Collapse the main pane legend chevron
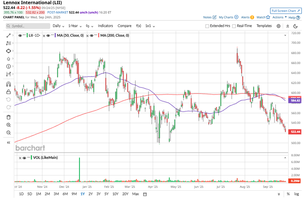The height and width of the screenshot is (199, 304). pyautogui.click(x=285, y=35)
